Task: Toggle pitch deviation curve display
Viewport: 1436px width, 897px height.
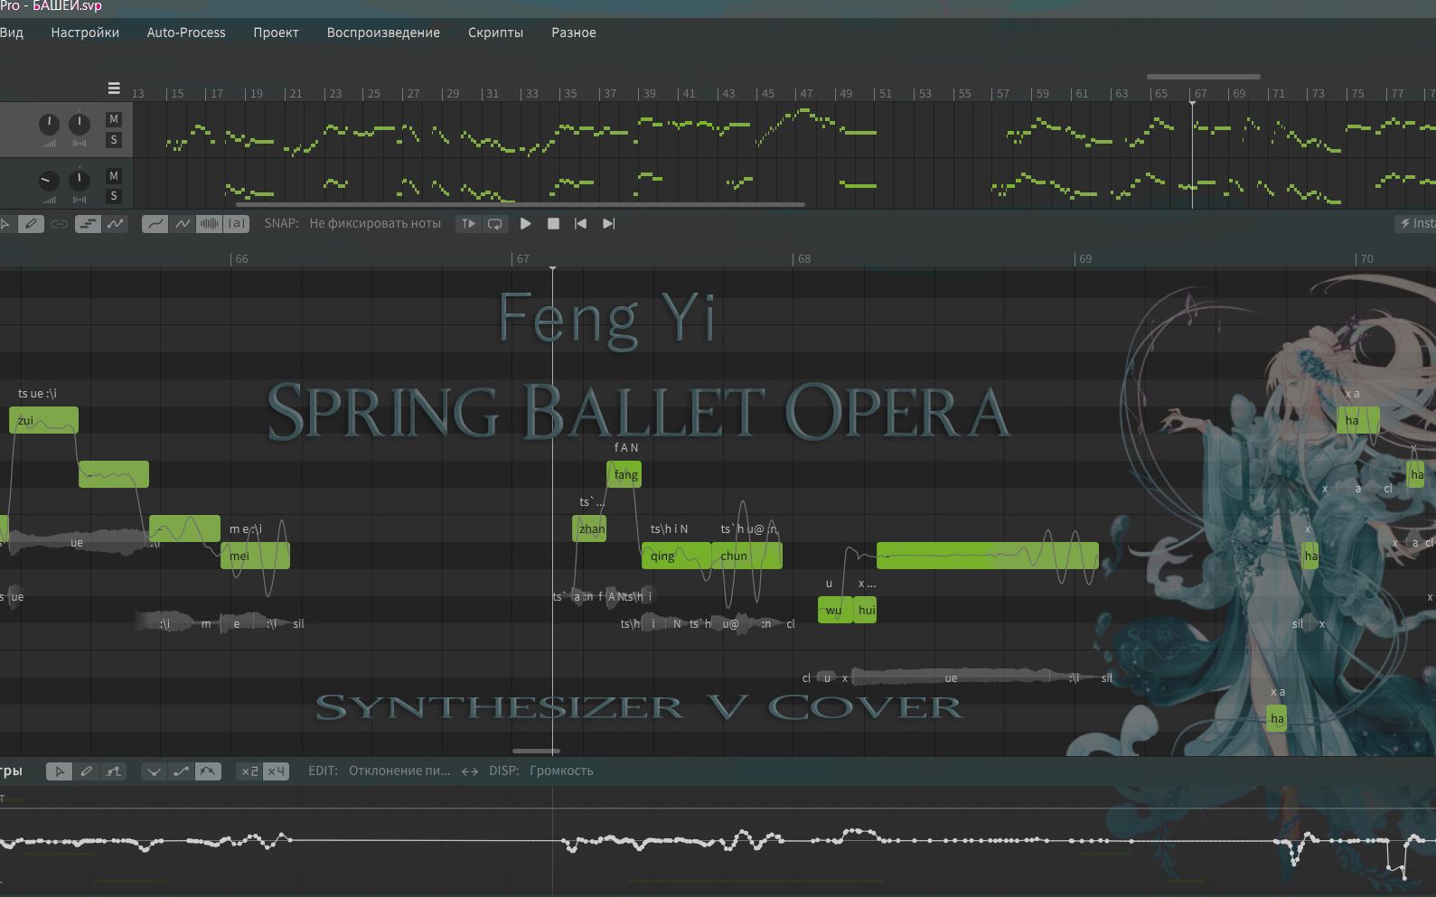Action: pyautogui.click(x=183, y=224)
